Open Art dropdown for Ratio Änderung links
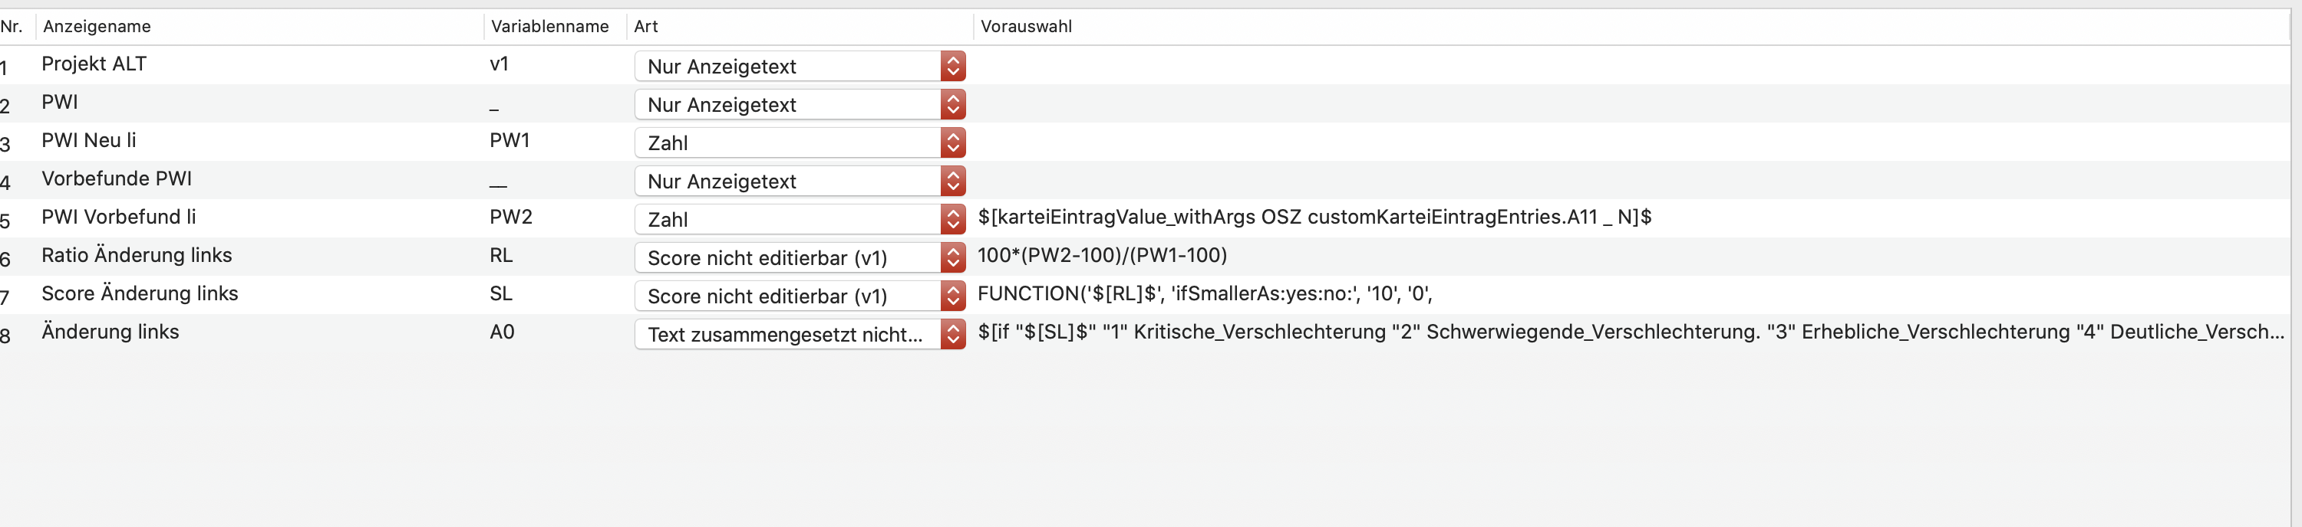 (800, 257)
